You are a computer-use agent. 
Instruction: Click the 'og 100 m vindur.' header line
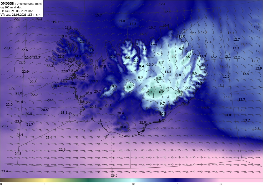11,7
